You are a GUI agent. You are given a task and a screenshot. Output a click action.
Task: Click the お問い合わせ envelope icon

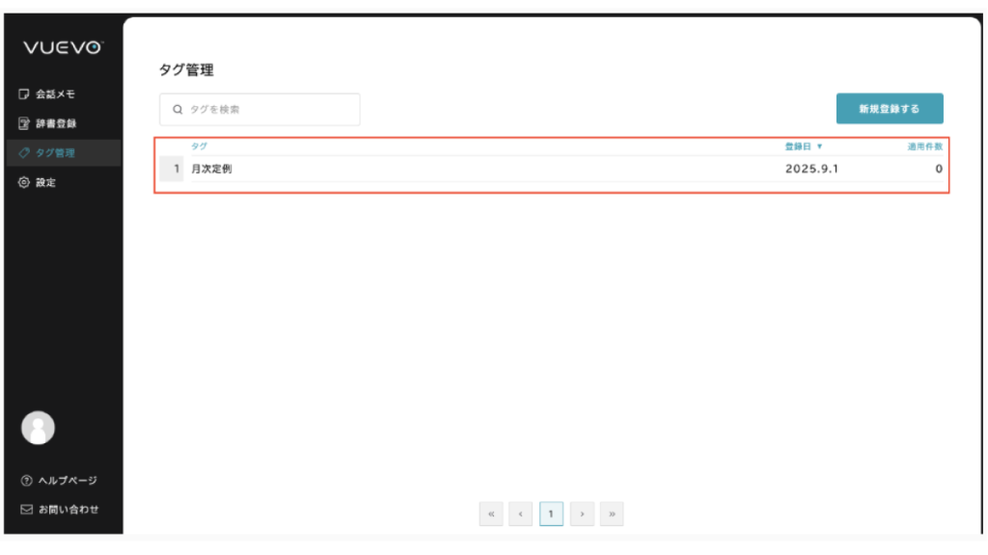tap(26, 510)
